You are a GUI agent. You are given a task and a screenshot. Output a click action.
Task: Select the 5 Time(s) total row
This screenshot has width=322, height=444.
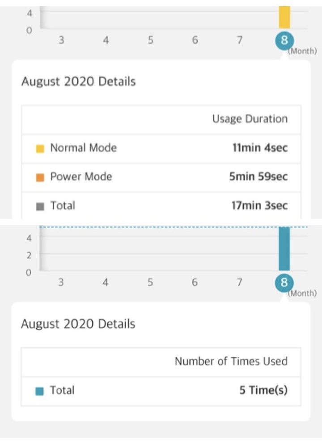pyautogui.click(x=161, y=391)
